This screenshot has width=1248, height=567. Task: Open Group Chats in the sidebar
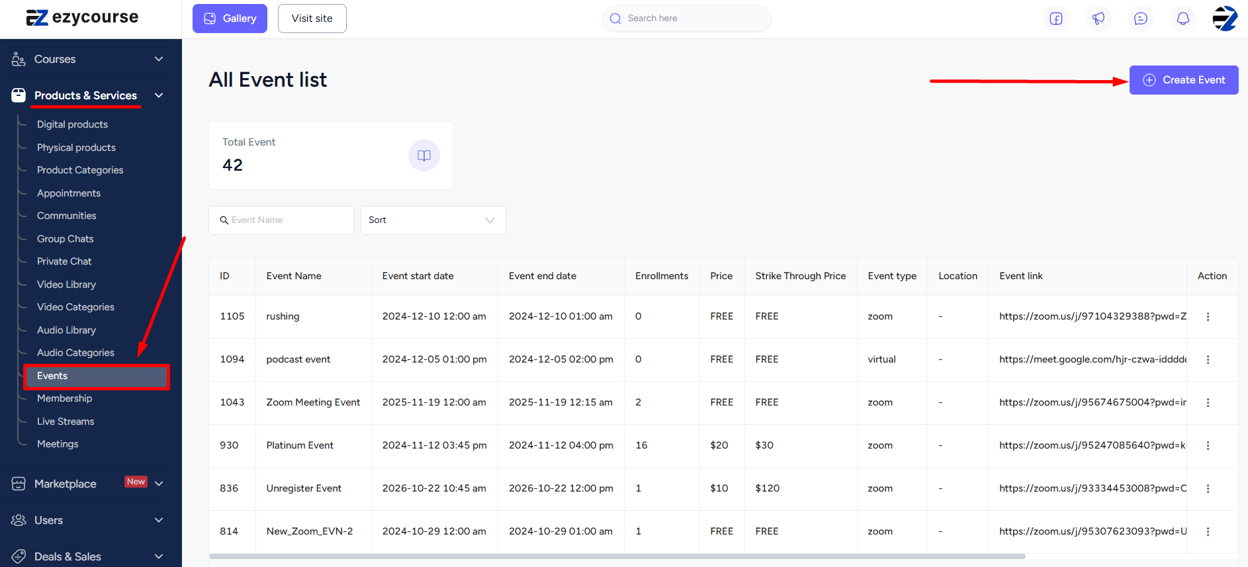click(66, 239)
